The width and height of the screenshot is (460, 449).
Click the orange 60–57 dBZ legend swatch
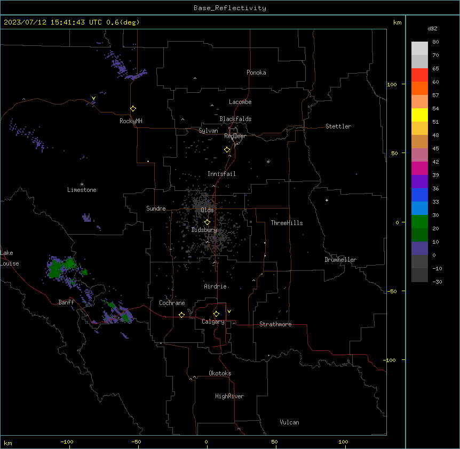pyautogui.click(x=419, y=88)
